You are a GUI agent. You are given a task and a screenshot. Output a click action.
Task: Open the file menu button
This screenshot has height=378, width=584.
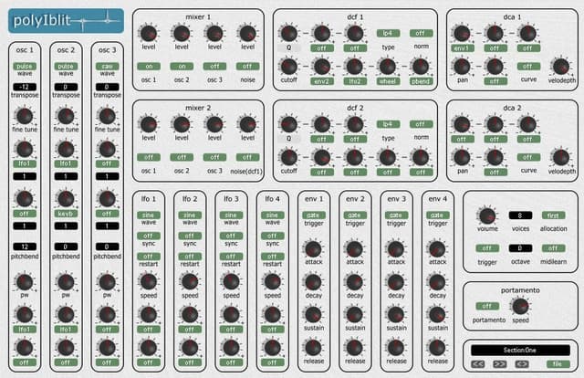556,363
